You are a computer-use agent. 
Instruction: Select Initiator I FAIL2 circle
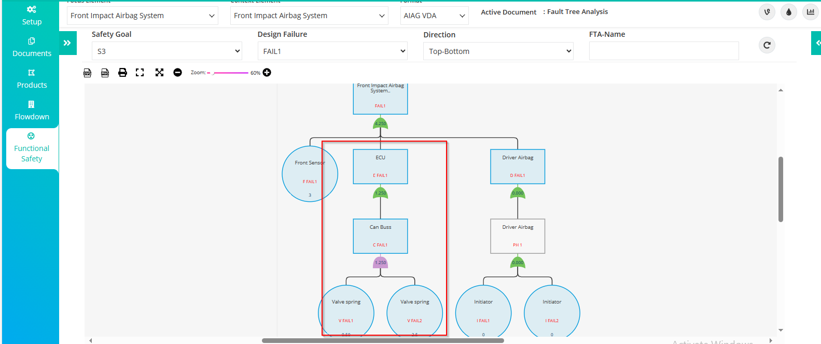552,311
